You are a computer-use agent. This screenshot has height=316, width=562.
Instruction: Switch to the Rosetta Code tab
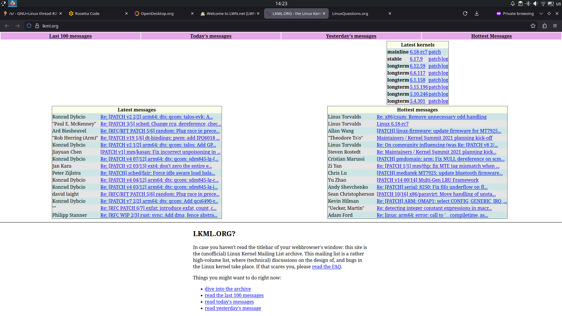pyautogui.click(x=87, y=13)
